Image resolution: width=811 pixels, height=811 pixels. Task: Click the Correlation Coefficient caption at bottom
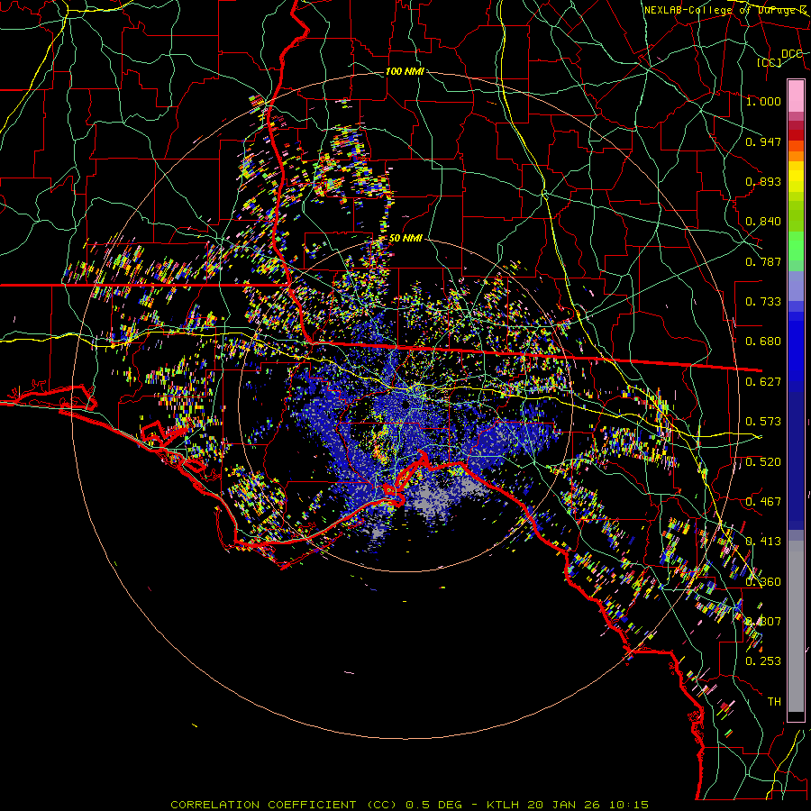tap(409, 805)
